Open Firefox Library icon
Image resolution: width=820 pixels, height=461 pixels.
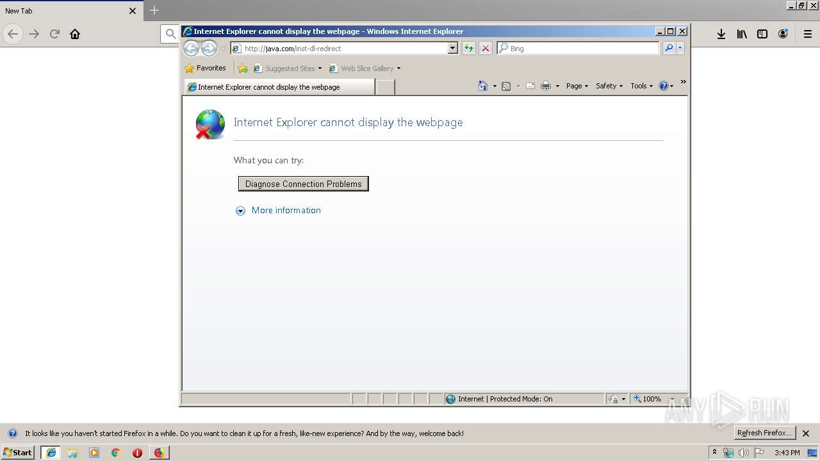point(742,34)
